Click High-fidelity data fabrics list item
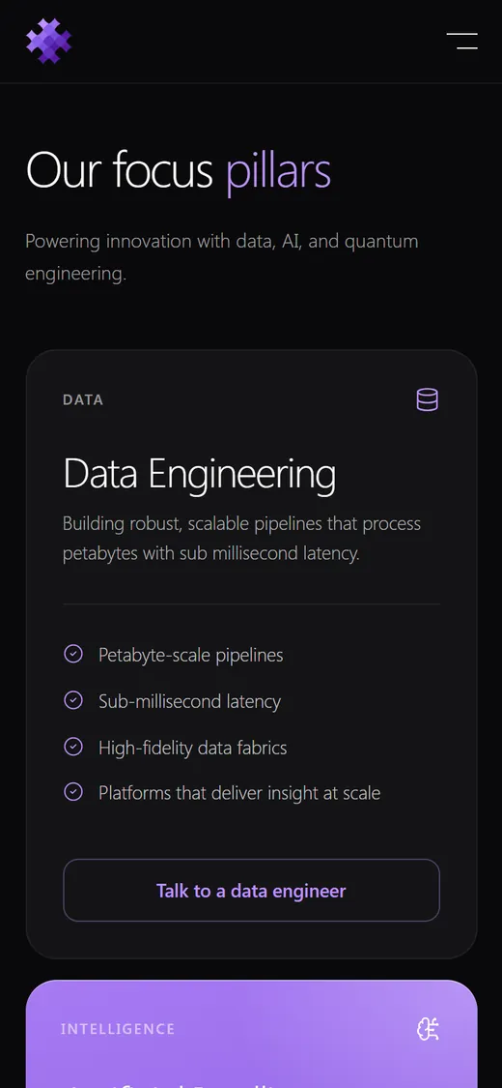This screenshot has height=1088, width=502. click(192, 748)
